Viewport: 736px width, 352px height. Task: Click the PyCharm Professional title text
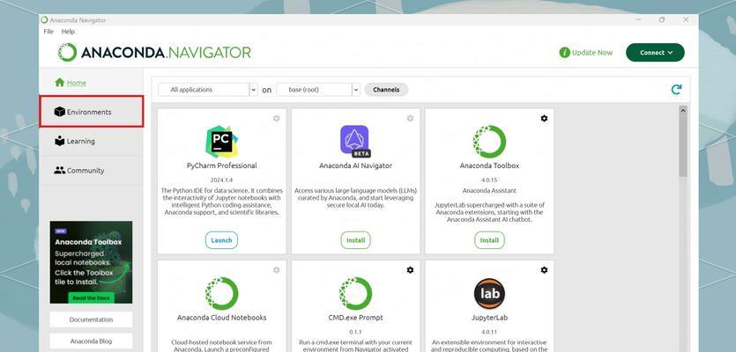coord(221,165)
